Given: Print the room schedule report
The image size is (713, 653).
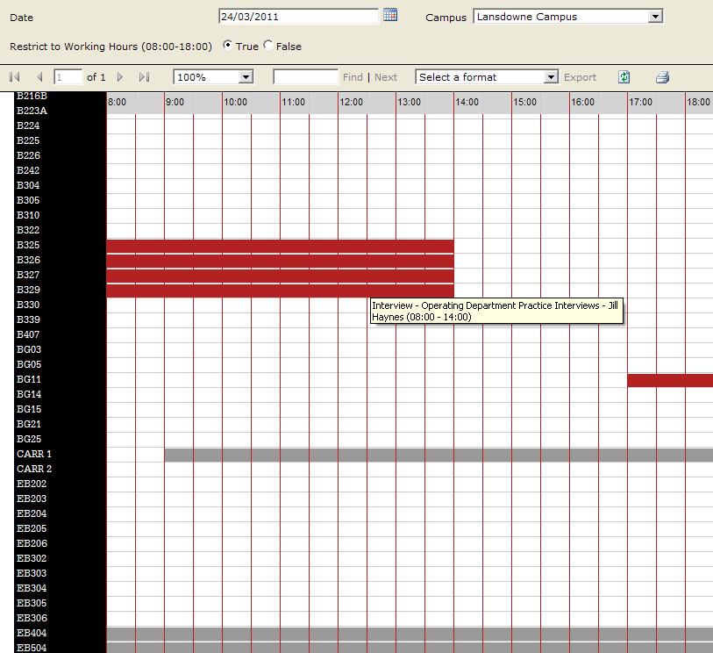Looking at the screenshot, I should [x=662, y=77].
